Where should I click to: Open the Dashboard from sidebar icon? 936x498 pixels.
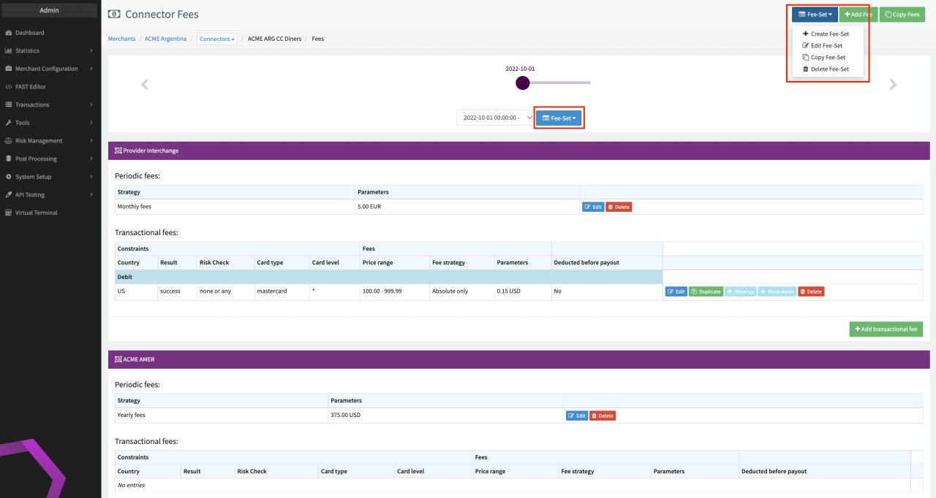8,33
